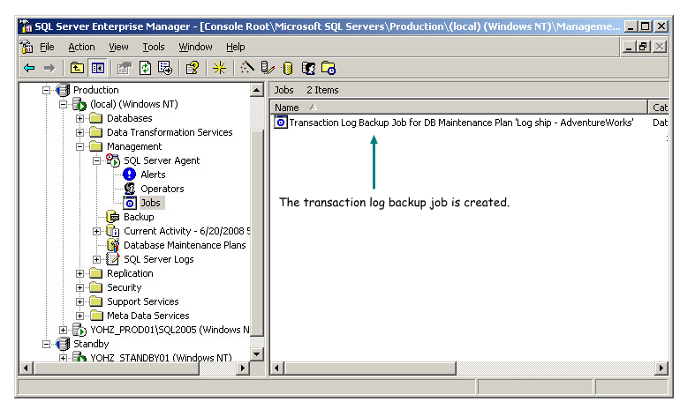This screenshot has width=695, height=409.
Task: Restore the inner MDI child window
Action: [x=643, y=47]
